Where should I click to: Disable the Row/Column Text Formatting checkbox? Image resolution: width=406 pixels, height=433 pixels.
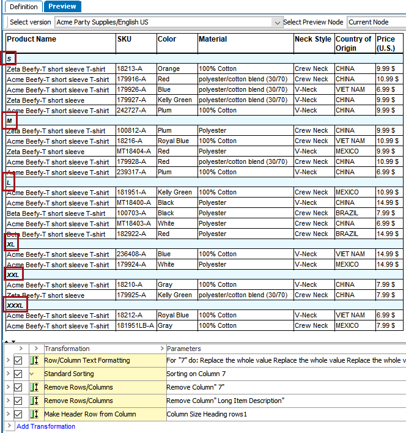click(x=18, y=360)
